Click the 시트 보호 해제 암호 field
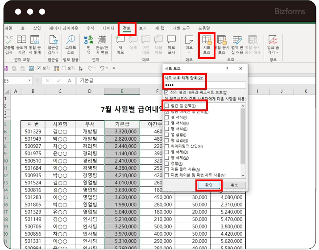This screenshot has width=319, height=250. [x=205, y=85]
